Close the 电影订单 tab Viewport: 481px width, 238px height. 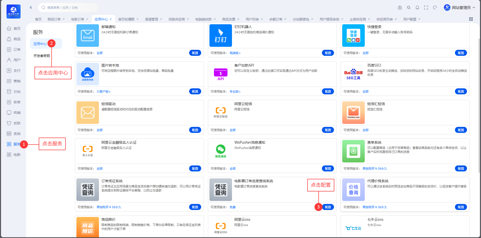pyautogui.click(x=87, y=19)
